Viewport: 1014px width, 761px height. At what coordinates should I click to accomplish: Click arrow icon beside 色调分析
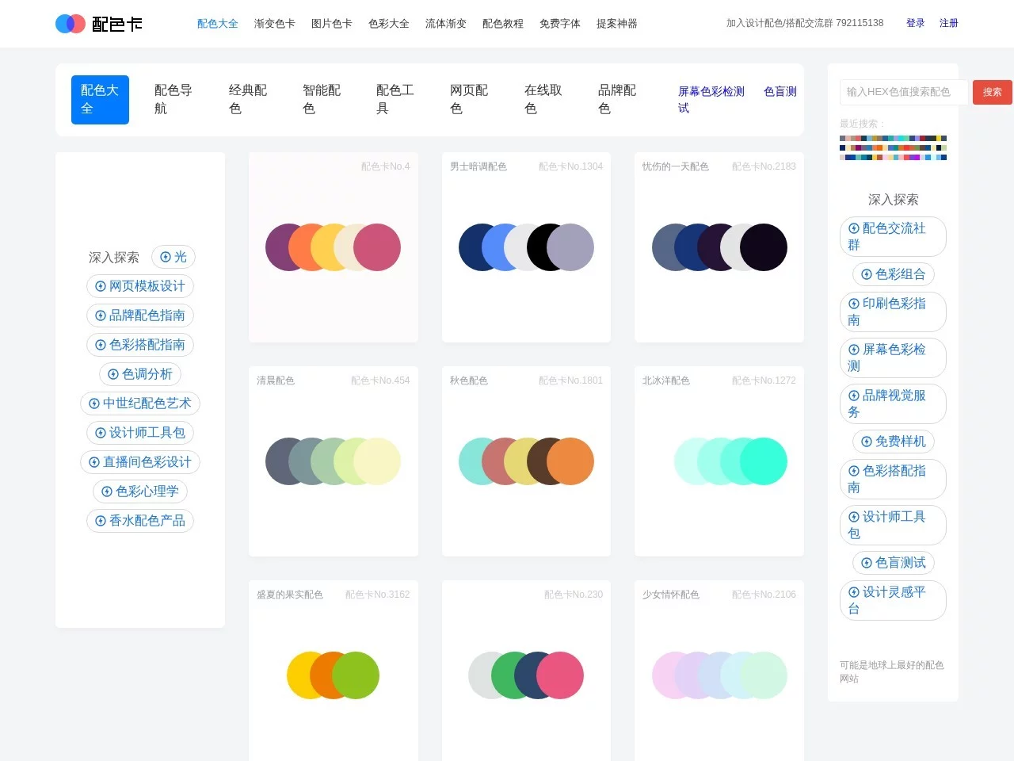coord(113,374)
